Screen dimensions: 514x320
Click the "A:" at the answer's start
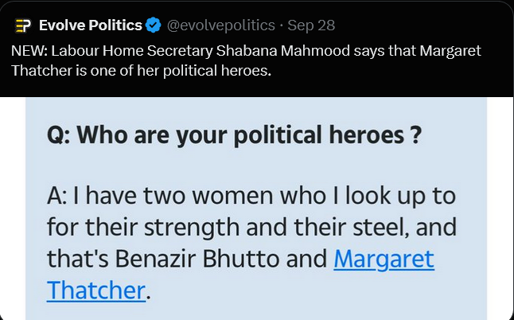pos(59,195)
